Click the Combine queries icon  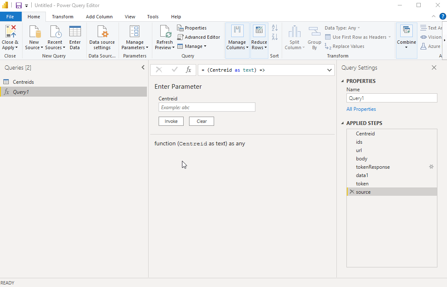pos(407,31)
